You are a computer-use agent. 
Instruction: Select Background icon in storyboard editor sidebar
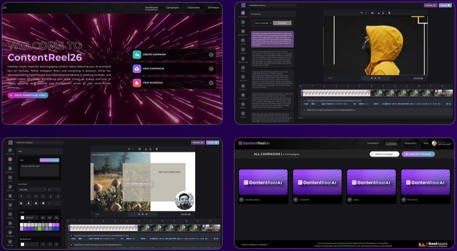[x=243, y=31]
